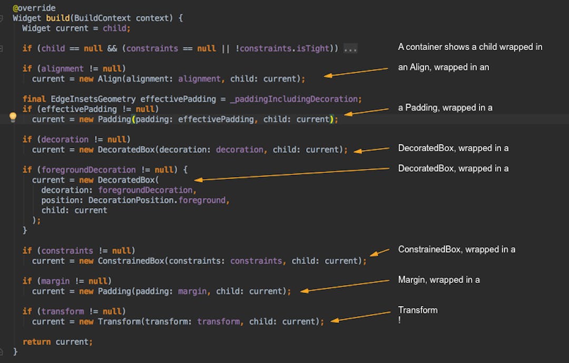Click the note reading 'Margin, wrapped in a'
569x363 pixels.
click(x=439, y=279)
